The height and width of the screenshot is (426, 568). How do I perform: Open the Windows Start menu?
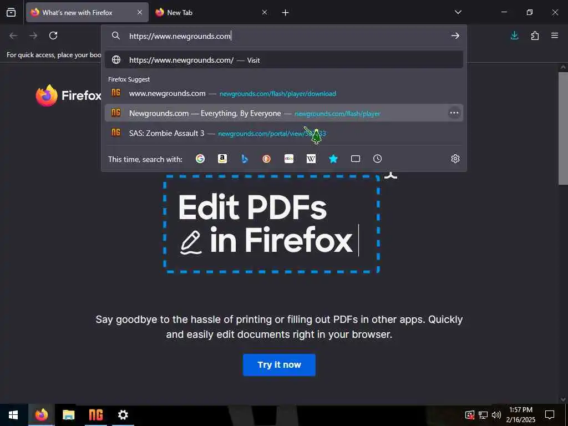pos(13,415)
